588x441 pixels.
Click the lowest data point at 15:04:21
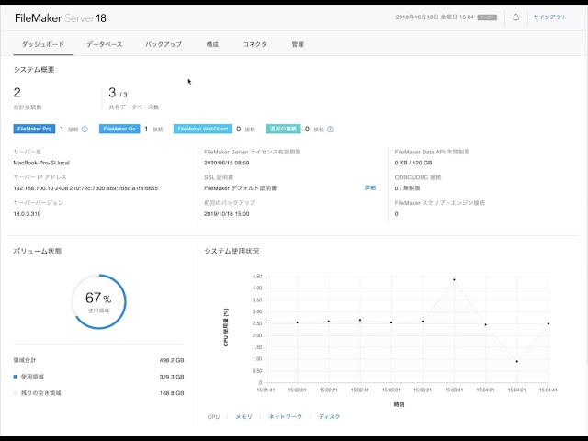(517, 361)
